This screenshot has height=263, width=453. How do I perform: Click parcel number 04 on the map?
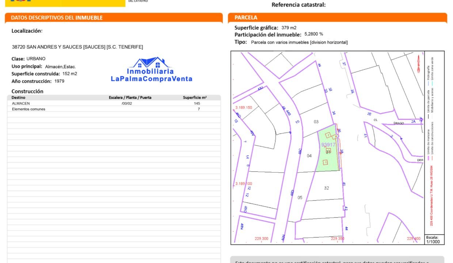[x=309, y=156]
